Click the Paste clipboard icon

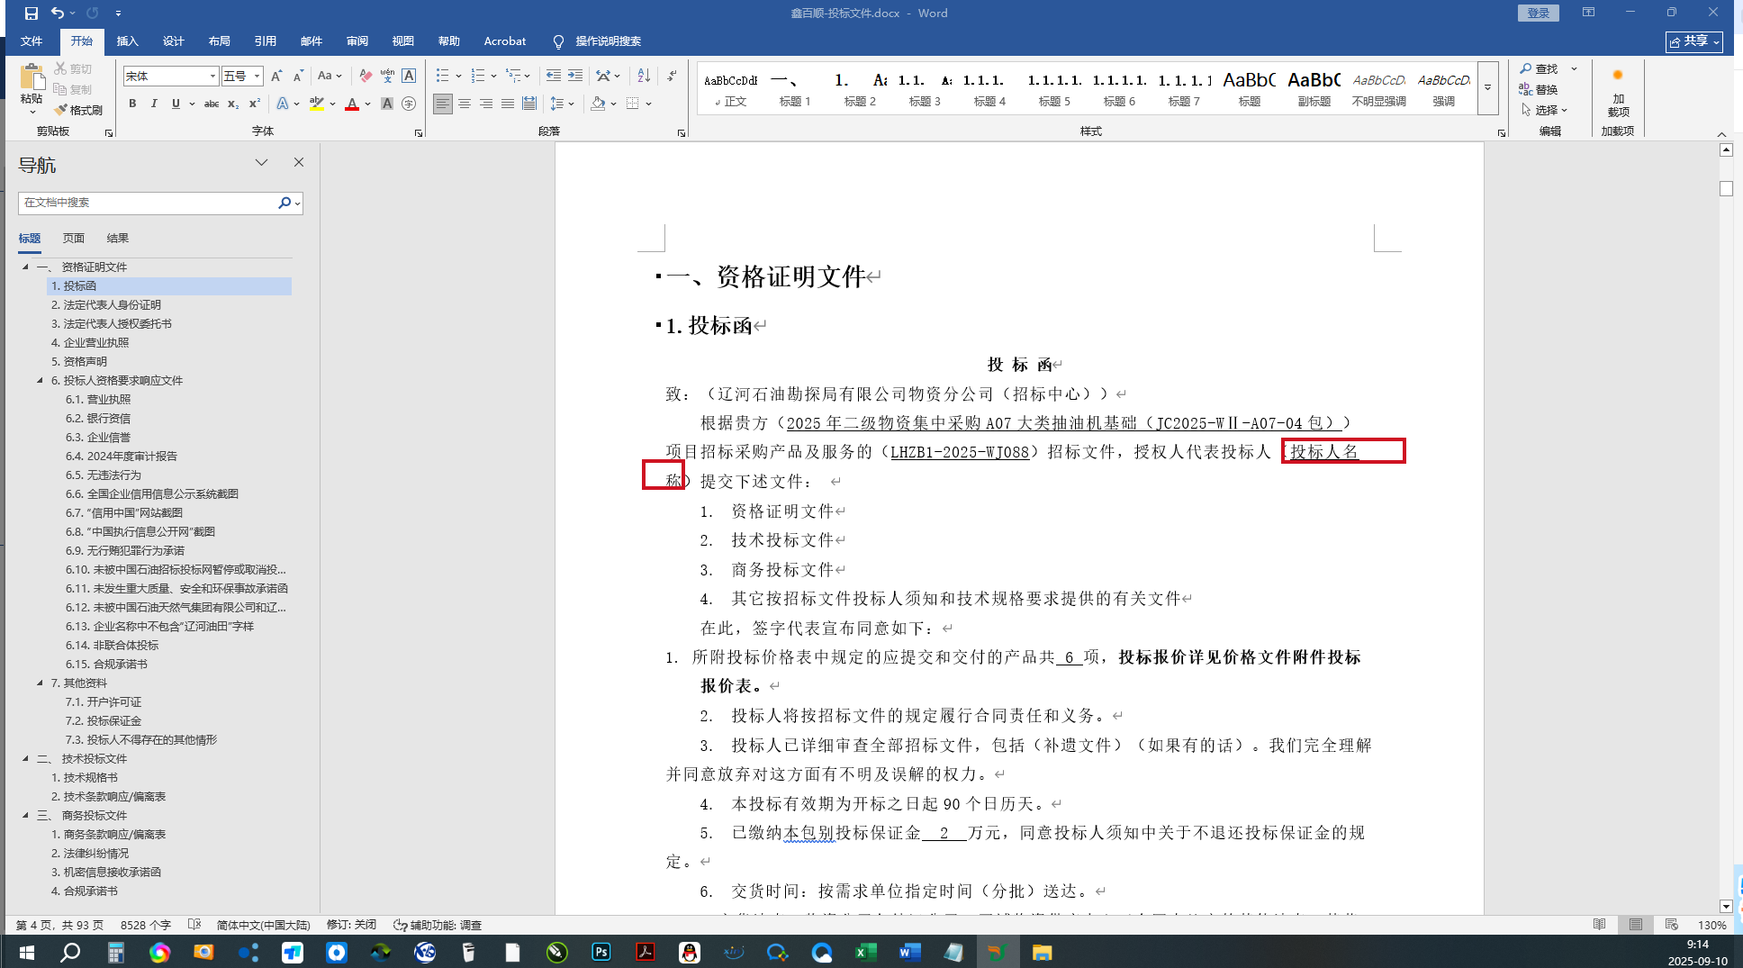point(32,77)
